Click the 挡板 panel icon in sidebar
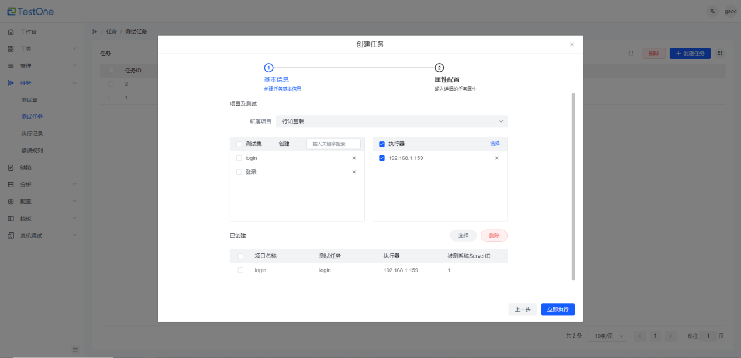Image resolution: width=741 pixels, height=358 pixels. coord(11,218)
